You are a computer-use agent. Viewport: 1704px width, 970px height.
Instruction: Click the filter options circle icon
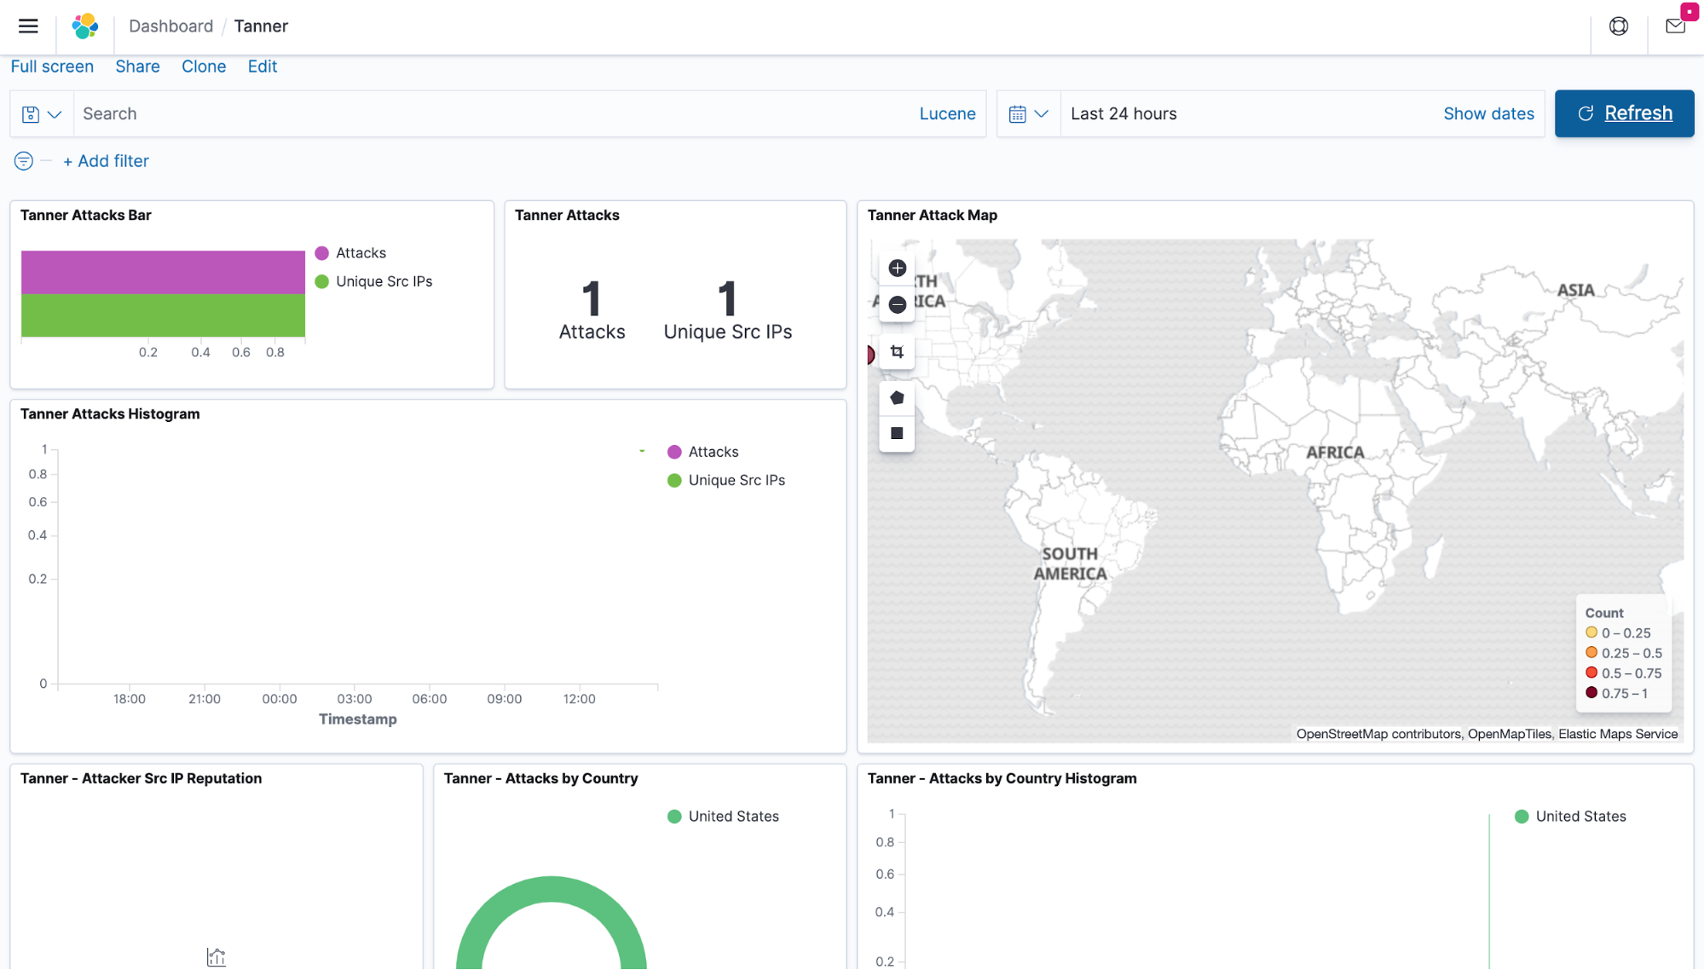tap(24, 161)
